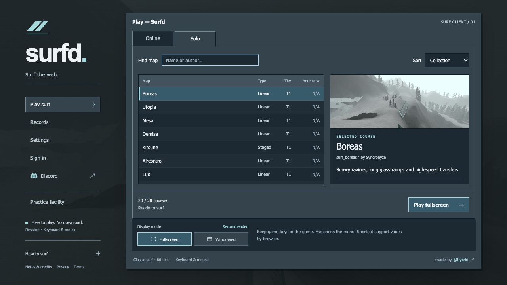Click the Map column header

pos(146,81)
